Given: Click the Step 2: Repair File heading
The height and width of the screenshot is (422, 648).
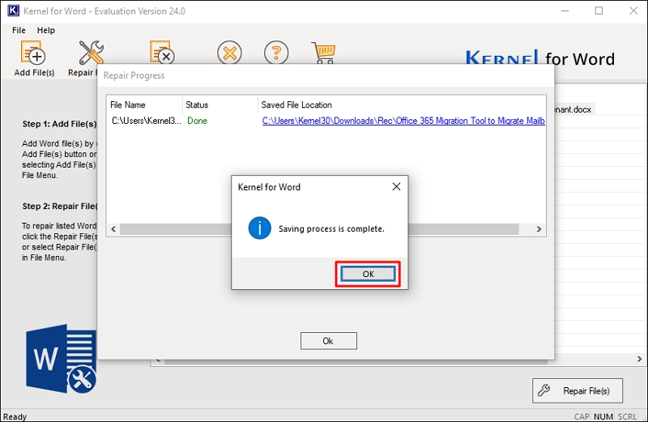Looking at the screenshot, I should click(59, 207).
